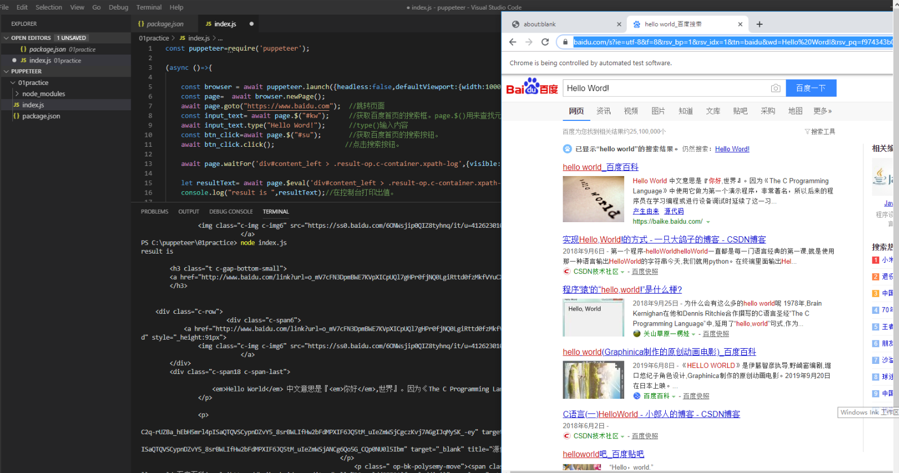Select the 知道 category tab

(x=686, y=111)
